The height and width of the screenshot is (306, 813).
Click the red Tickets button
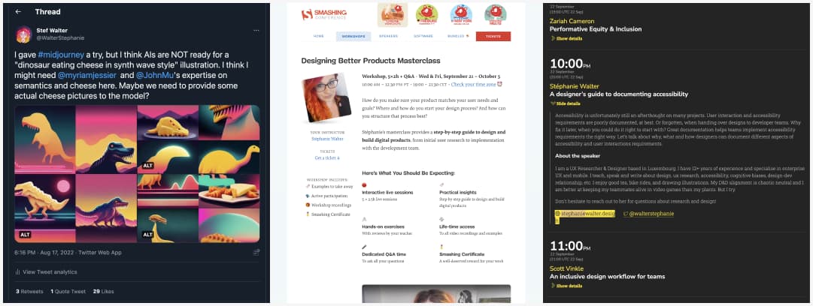[493, 36]
